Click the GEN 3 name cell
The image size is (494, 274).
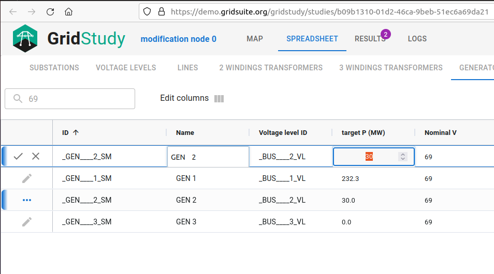click(186, 222)
